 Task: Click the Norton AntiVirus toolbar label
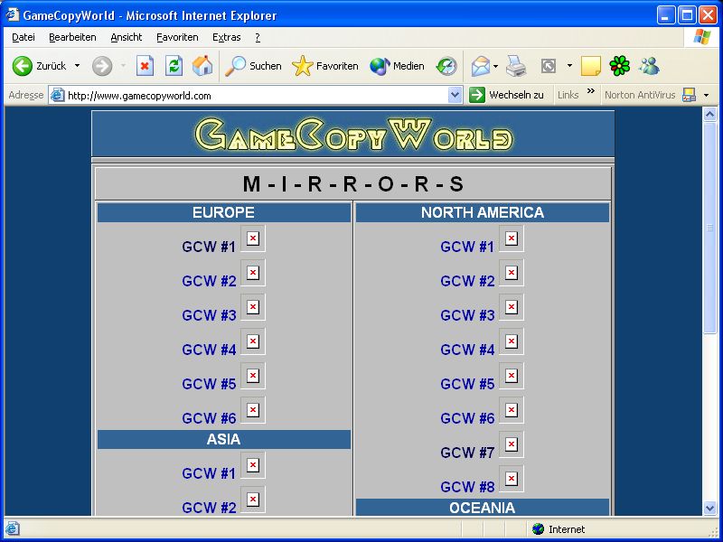click(x=640, y=95)
